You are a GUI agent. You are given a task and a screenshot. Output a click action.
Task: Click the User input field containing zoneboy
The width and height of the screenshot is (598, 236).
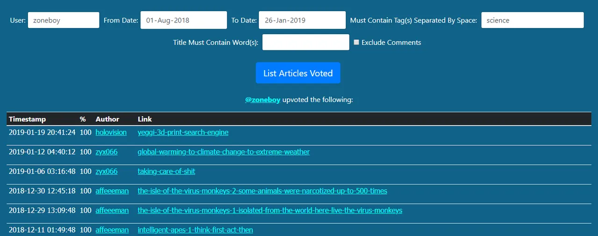pos(64,20)
